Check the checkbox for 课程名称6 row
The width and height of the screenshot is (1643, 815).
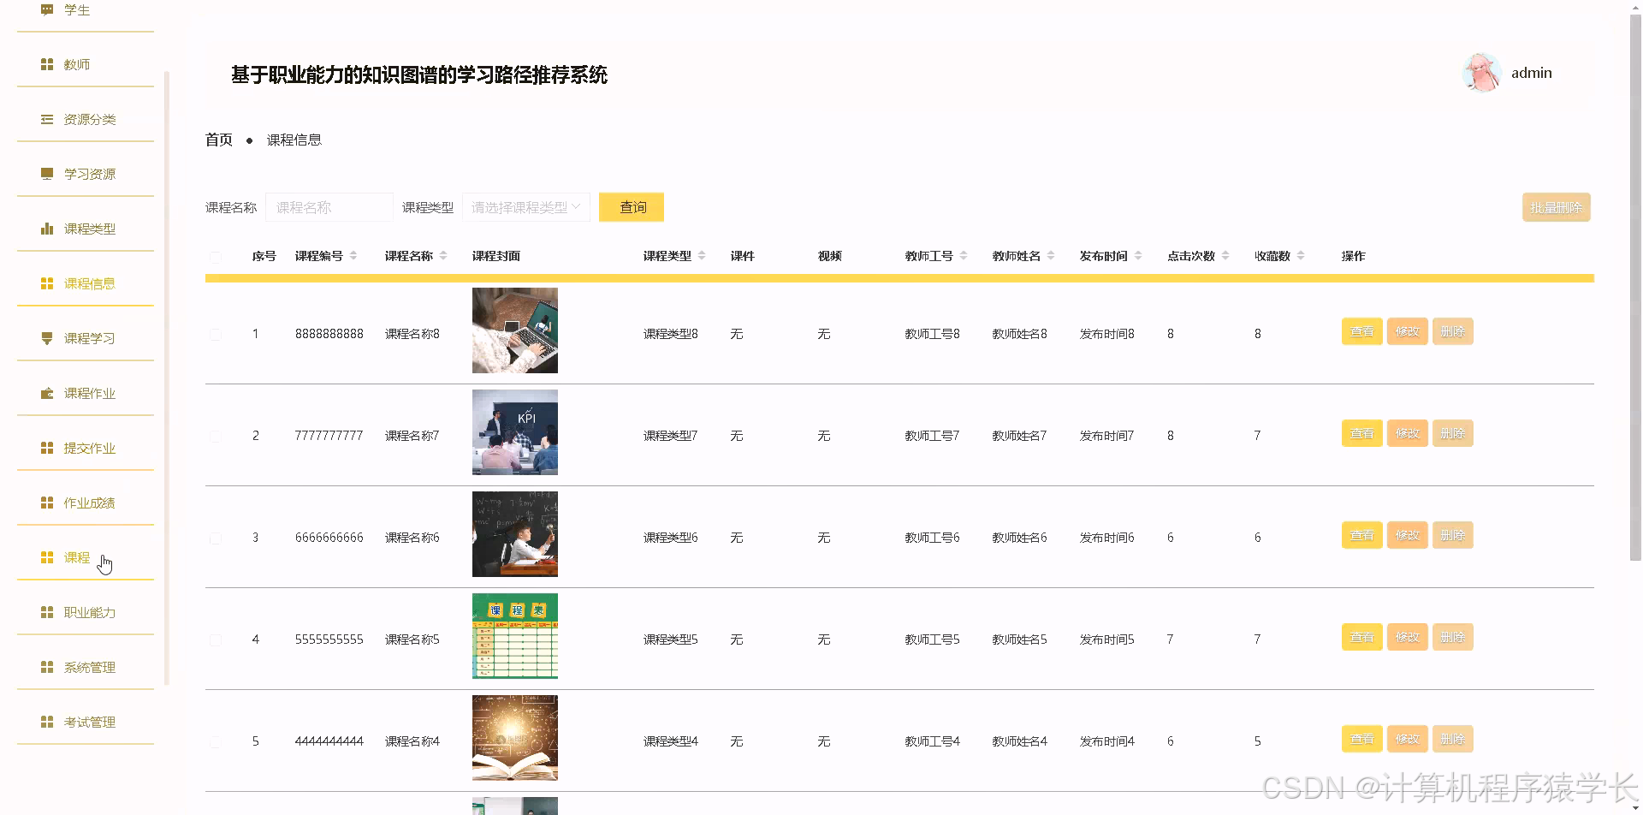click(216, 538)
